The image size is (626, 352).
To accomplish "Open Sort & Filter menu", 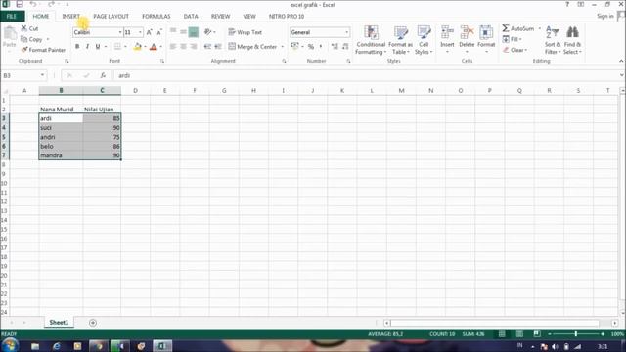I will tap(553, 40).
